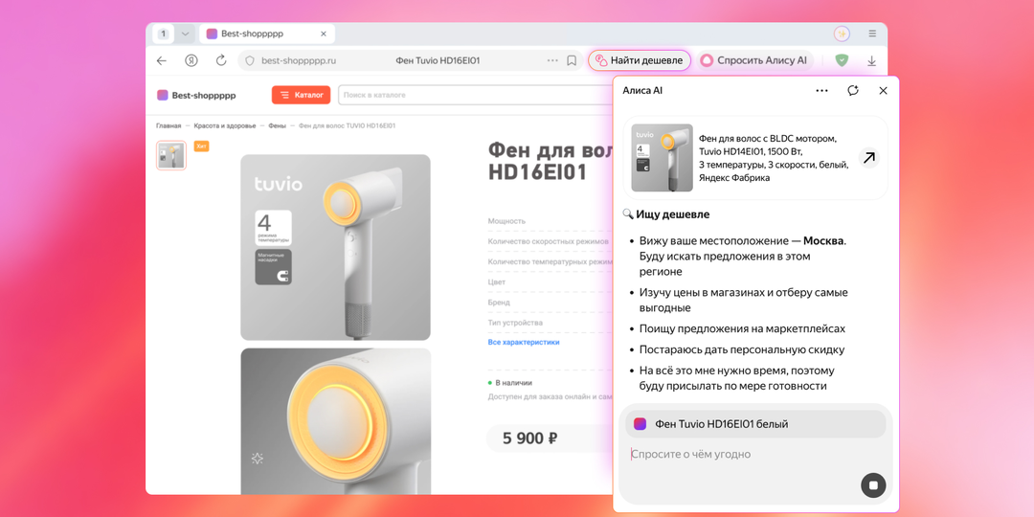Viewport: 1034px width, 517px height.
Task: Click the 5 900 ₽ price
Action: (x=530, y=438)
